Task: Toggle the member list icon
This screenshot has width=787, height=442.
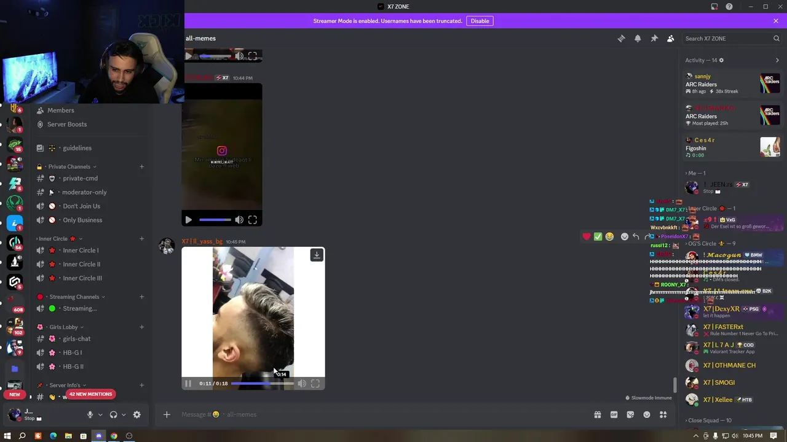Action: [671, 38]
